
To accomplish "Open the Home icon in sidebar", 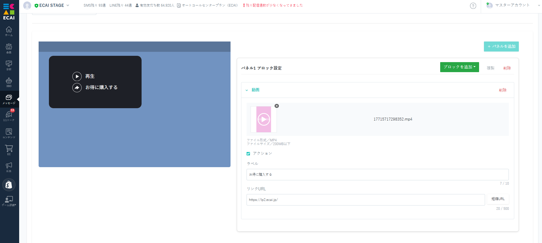I will (x=9, y=31).
